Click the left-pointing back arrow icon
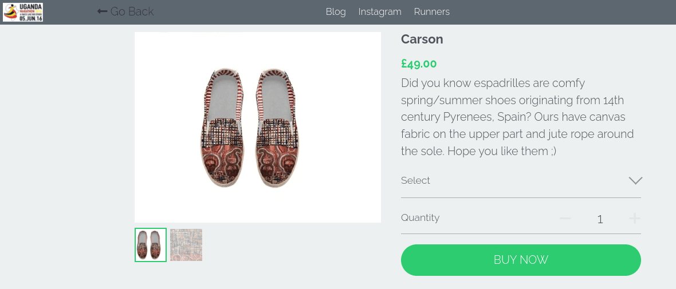 click(x=102, y=11)
